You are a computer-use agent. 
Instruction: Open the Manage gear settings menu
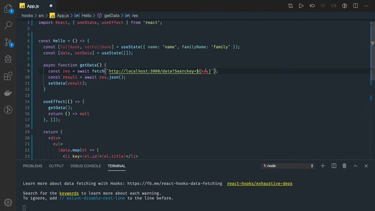pos(8,202)
